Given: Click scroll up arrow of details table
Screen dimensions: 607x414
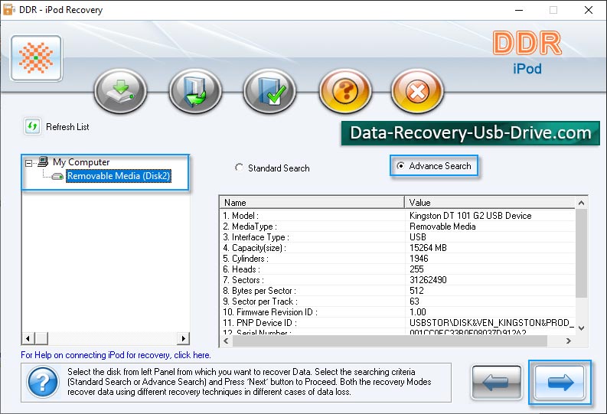Looking at the screenshot, I should [582, 203].
